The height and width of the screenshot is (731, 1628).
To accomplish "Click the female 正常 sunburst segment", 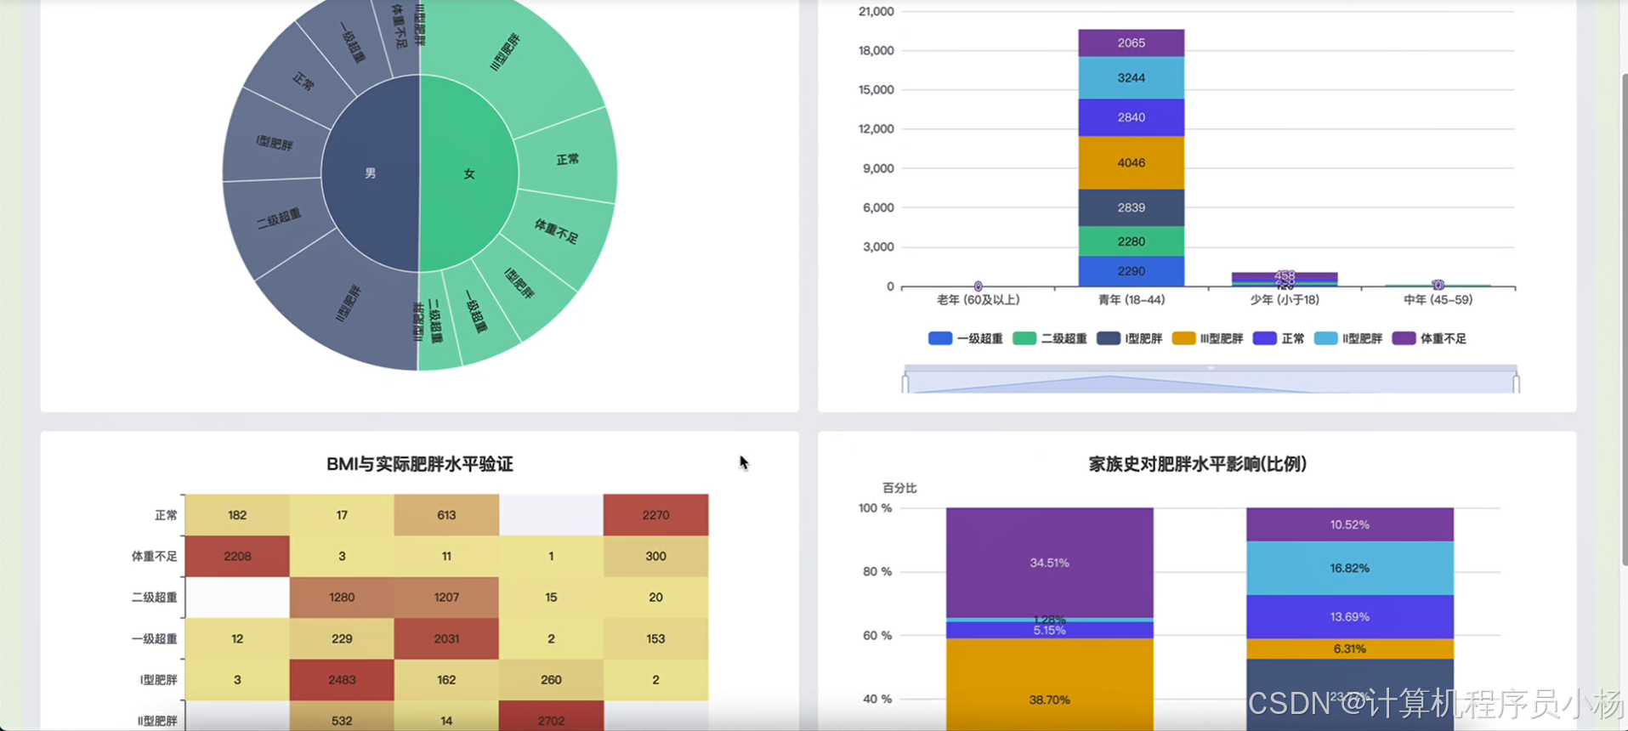I will 568,159.
